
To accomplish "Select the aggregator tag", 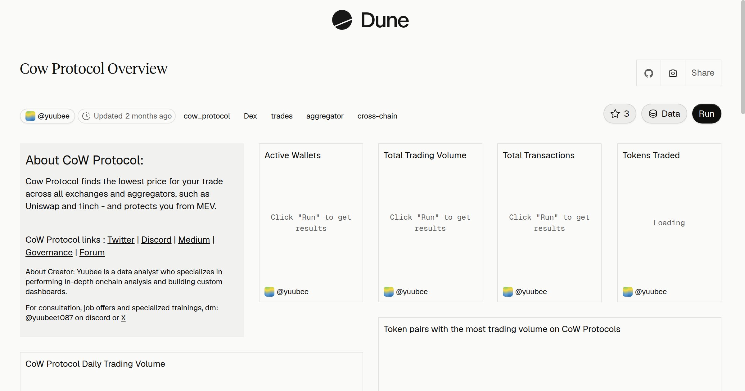I will 325,116.
